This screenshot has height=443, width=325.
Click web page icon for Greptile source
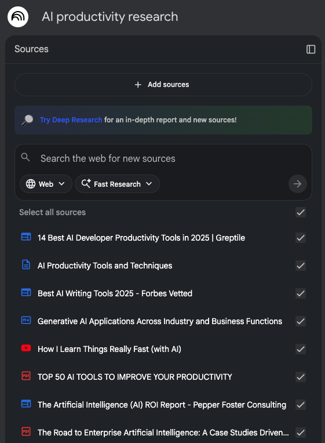[26, 237]
